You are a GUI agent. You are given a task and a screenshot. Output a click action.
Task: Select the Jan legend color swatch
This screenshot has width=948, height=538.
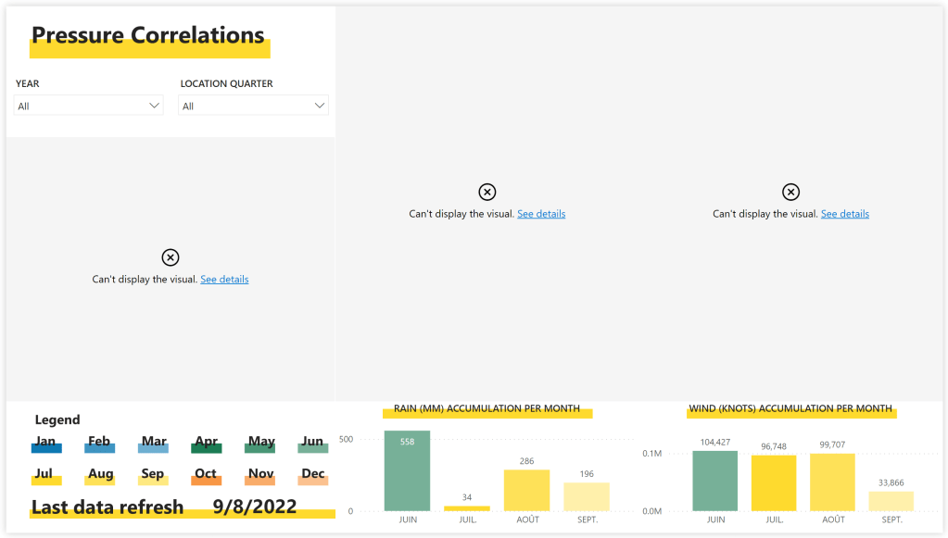(x=46, y=447)
